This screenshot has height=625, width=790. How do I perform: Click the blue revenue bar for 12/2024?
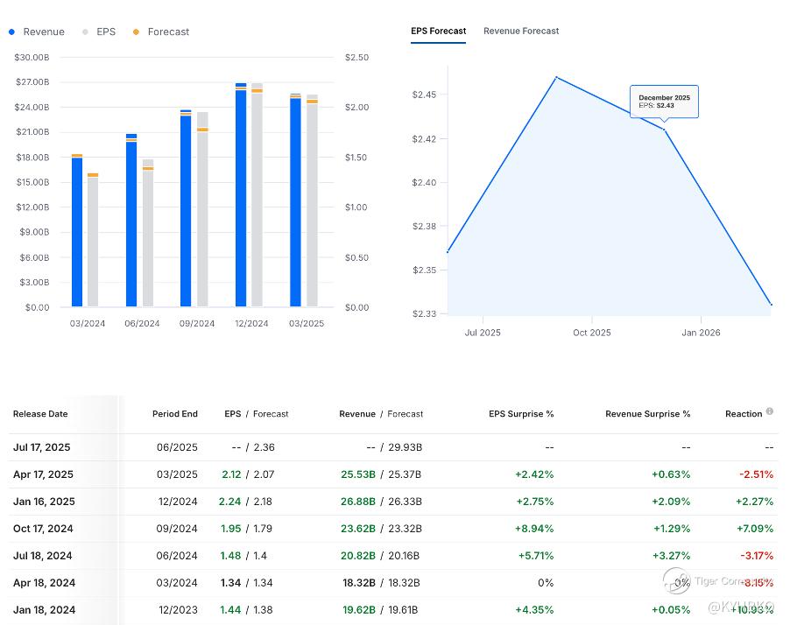tap(241, 197)
